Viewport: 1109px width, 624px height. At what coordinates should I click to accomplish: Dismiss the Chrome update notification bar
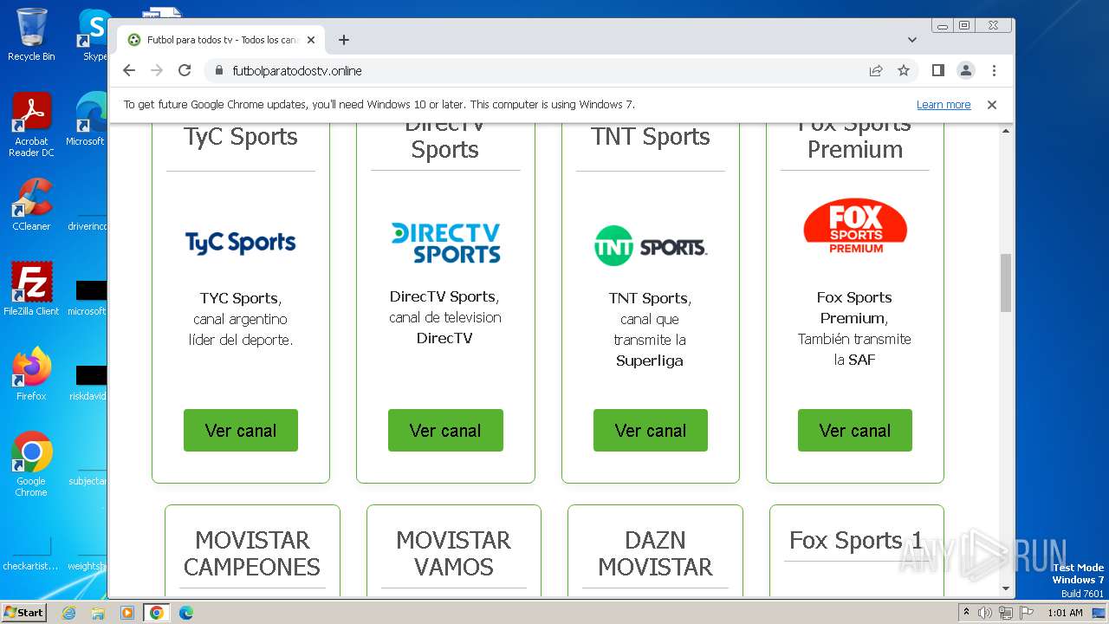point(992,104)
